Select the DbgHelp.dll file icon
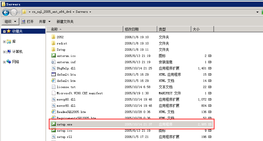Image resolution: width=263 pixels, height=141 pixels. pos(53,68)
